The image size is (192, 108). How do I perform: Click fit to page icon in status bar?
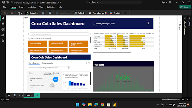tap(188, 100)
